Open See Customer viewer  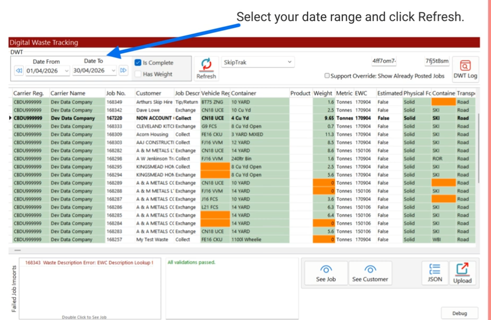(370, 273)
